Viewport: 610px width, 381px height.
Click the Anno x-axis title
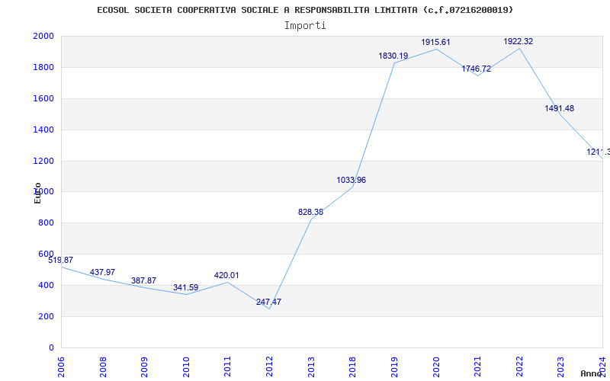[591, 373]
